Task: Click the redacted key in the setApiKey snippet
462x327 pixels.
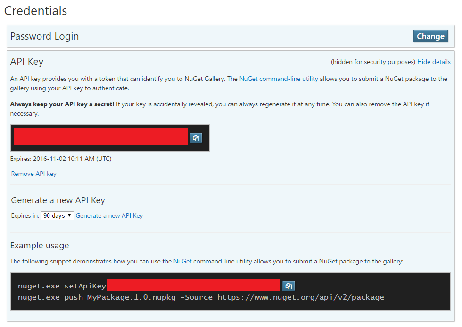Action: tap(193, 286)
